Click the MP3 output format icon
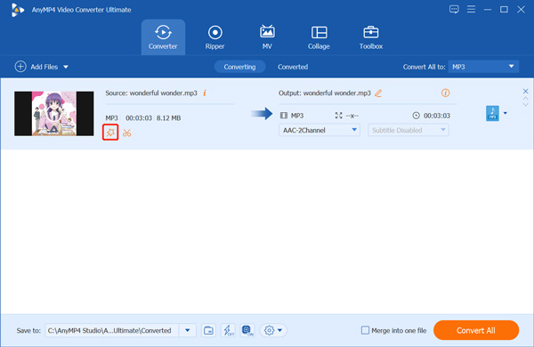The image size is (534, 347). coord(492,113)
